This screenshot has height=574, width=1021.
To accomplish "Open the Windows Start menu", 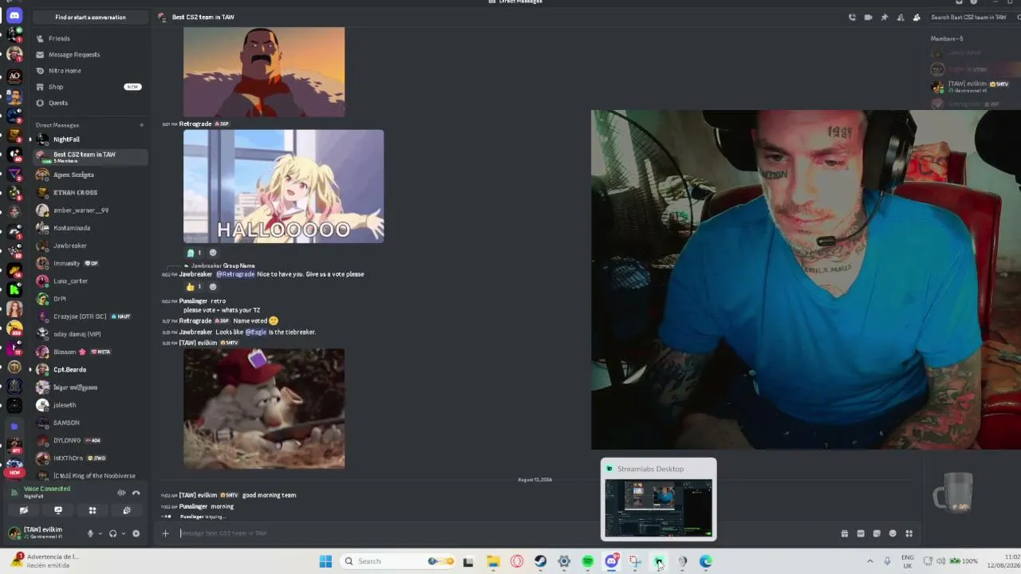I will point(325,561).
